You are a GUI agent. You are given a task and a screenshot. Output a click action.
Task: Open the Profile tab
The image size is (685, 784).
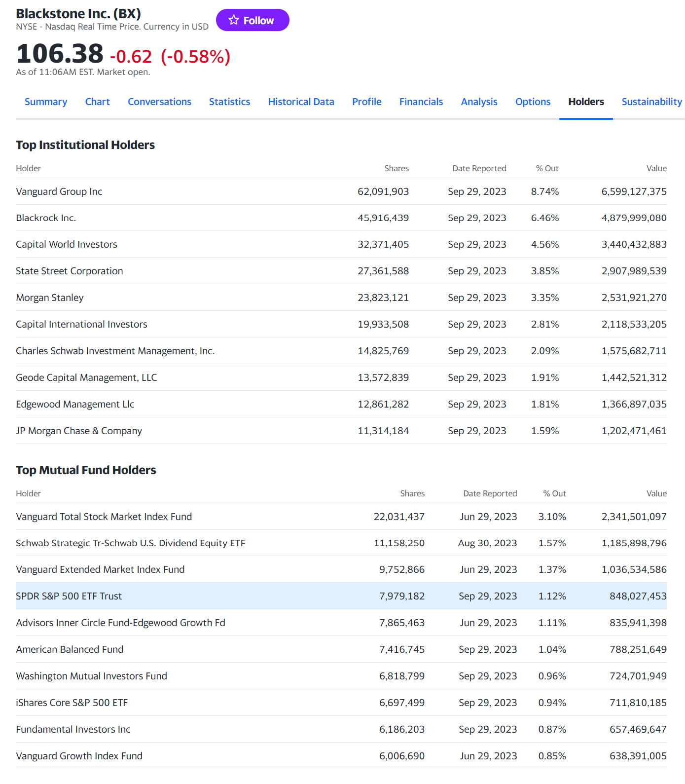click(366, 102)
